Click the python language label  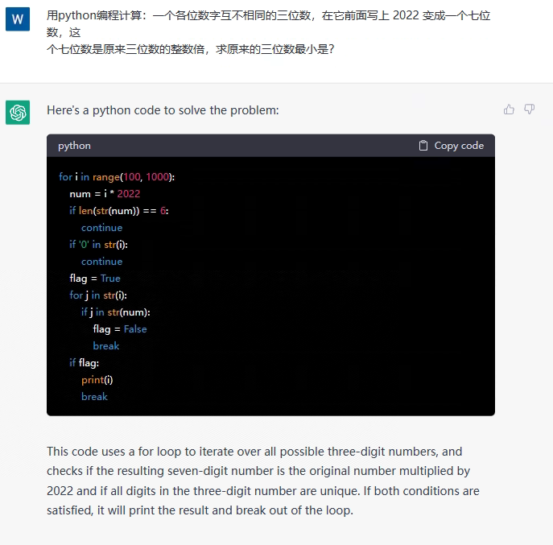click(x=74, y=146)
